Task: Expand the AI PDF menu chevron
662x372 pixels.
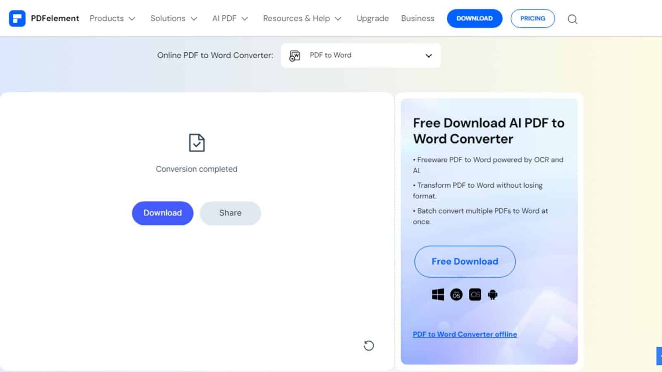Action: [245, 19]
